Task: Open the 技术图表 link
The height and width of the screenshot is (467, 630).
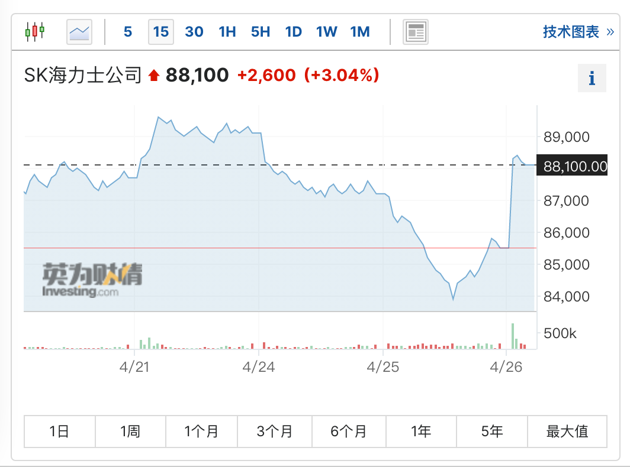Action: click(x=578, y=31)
